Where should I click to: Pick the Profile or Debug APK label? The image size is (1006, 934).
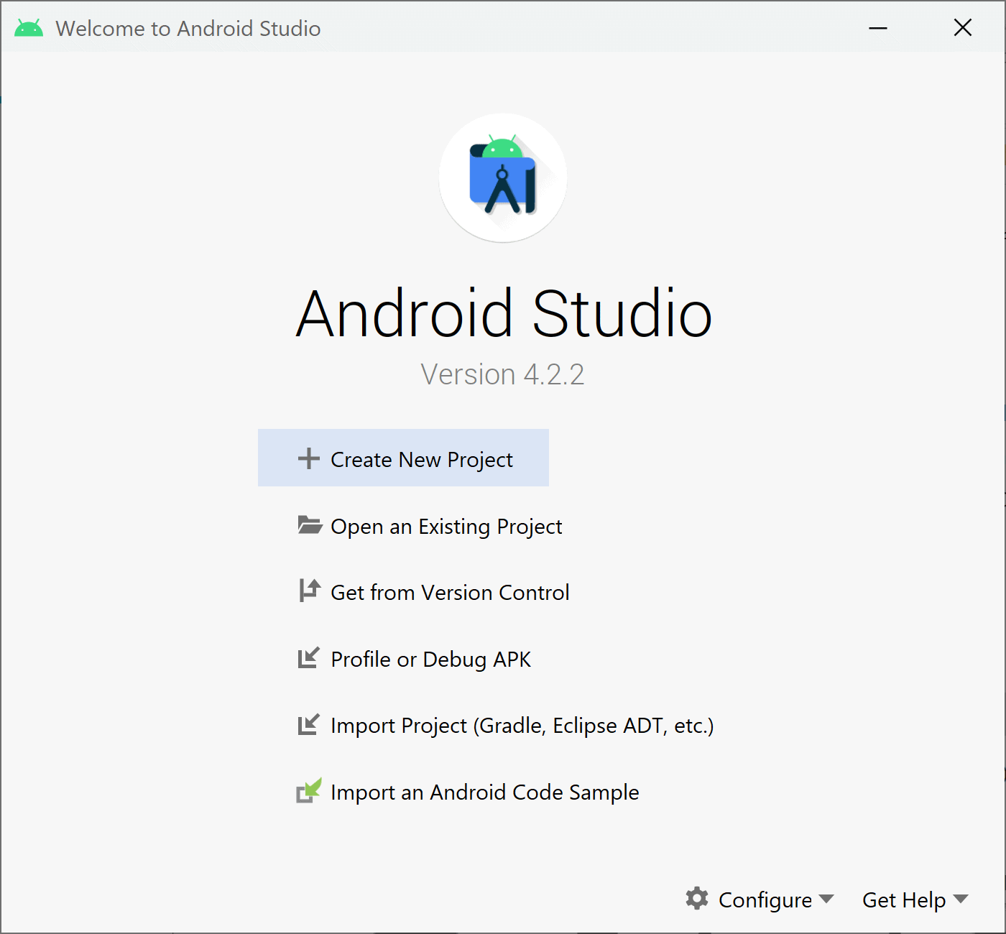(430, 660)
